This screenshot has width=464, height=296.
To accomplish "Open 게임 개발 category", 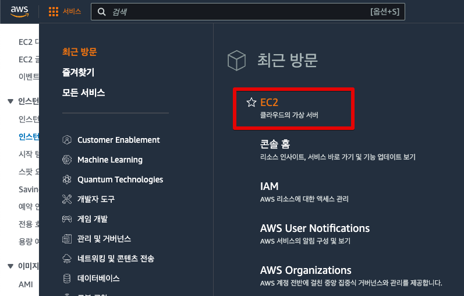I will (x=93, y=219).
